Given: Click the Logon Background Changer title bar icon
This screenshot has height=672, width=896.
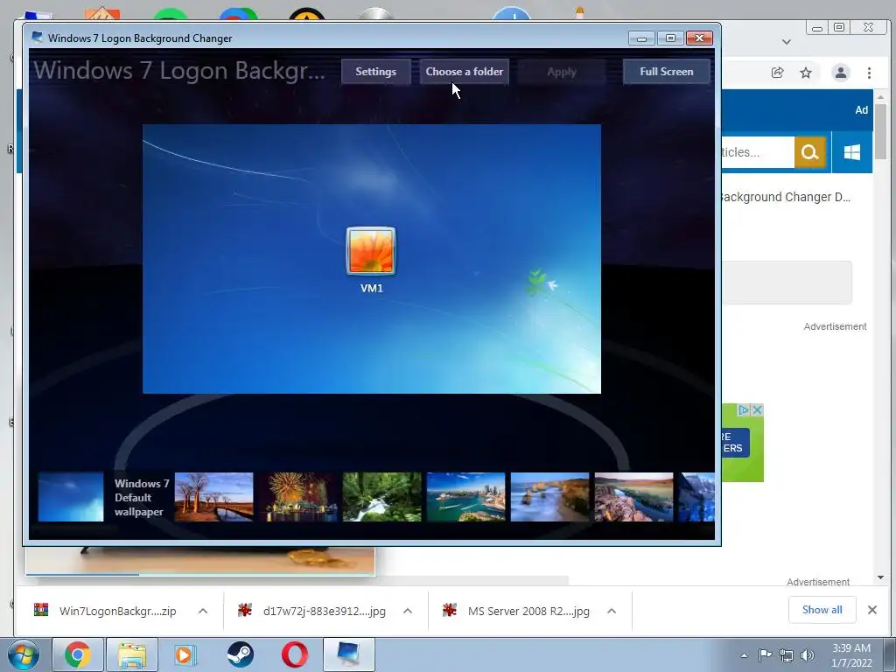Looking at the screenshot, I should click(x=37, y=38).
